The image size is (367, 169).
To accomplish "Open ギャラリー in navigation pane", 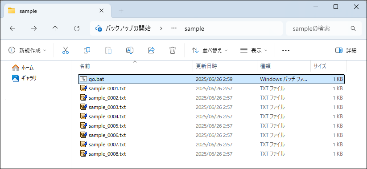I will [x=26, y=78].
